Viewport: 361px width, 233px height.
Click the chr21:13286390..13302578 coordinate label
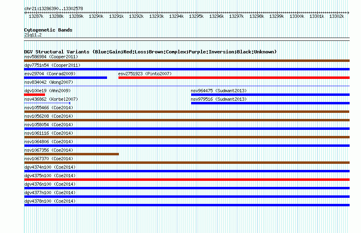point(54,8)
